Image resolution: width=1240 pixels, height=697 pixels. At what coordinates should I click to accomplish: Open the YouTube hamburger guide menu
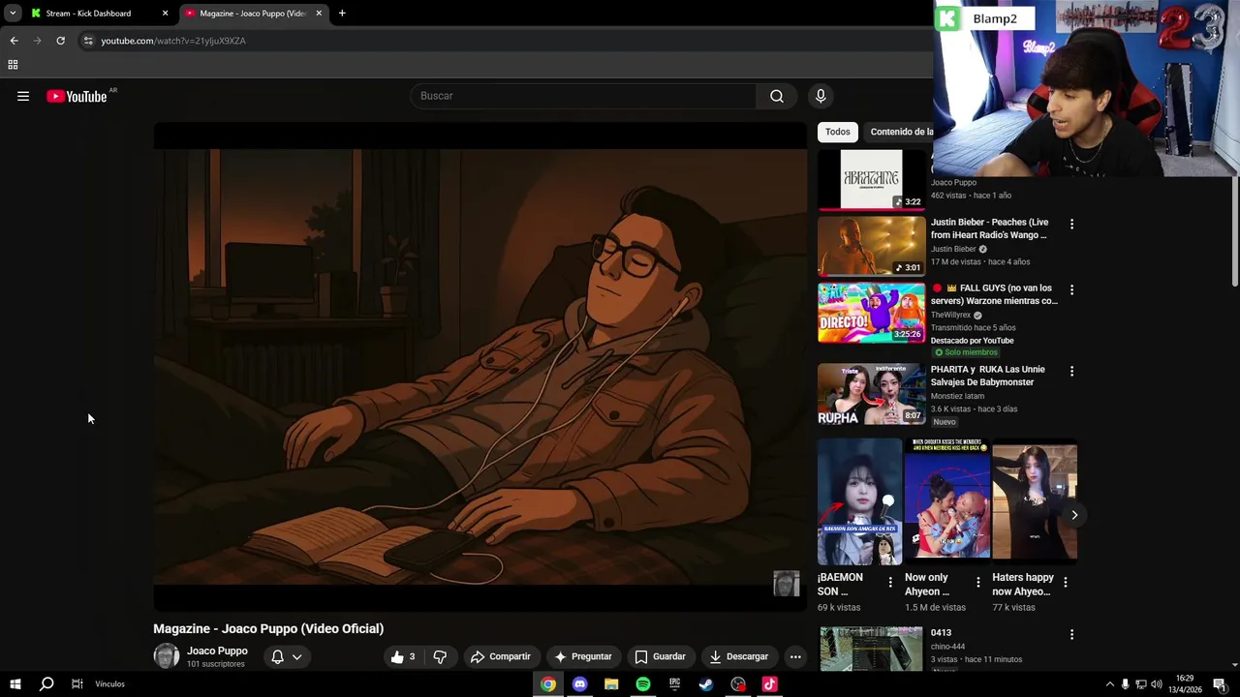23,96
